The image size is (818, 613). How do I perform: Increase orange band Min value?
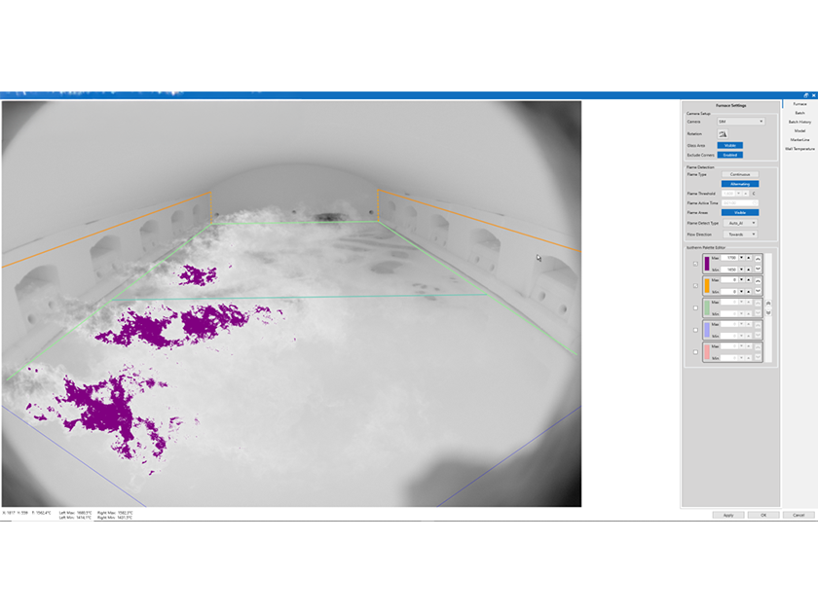tap(749, 291)
